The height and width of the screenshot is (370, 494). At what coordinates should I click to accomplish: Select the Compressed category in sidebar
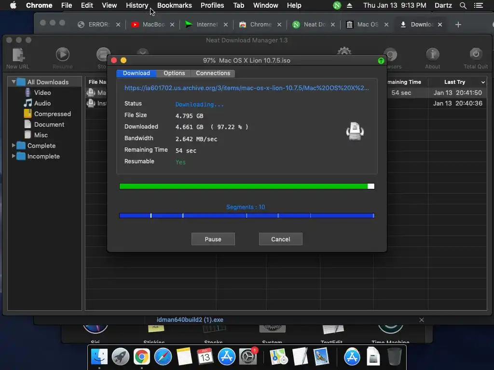(x=52, y=114)
